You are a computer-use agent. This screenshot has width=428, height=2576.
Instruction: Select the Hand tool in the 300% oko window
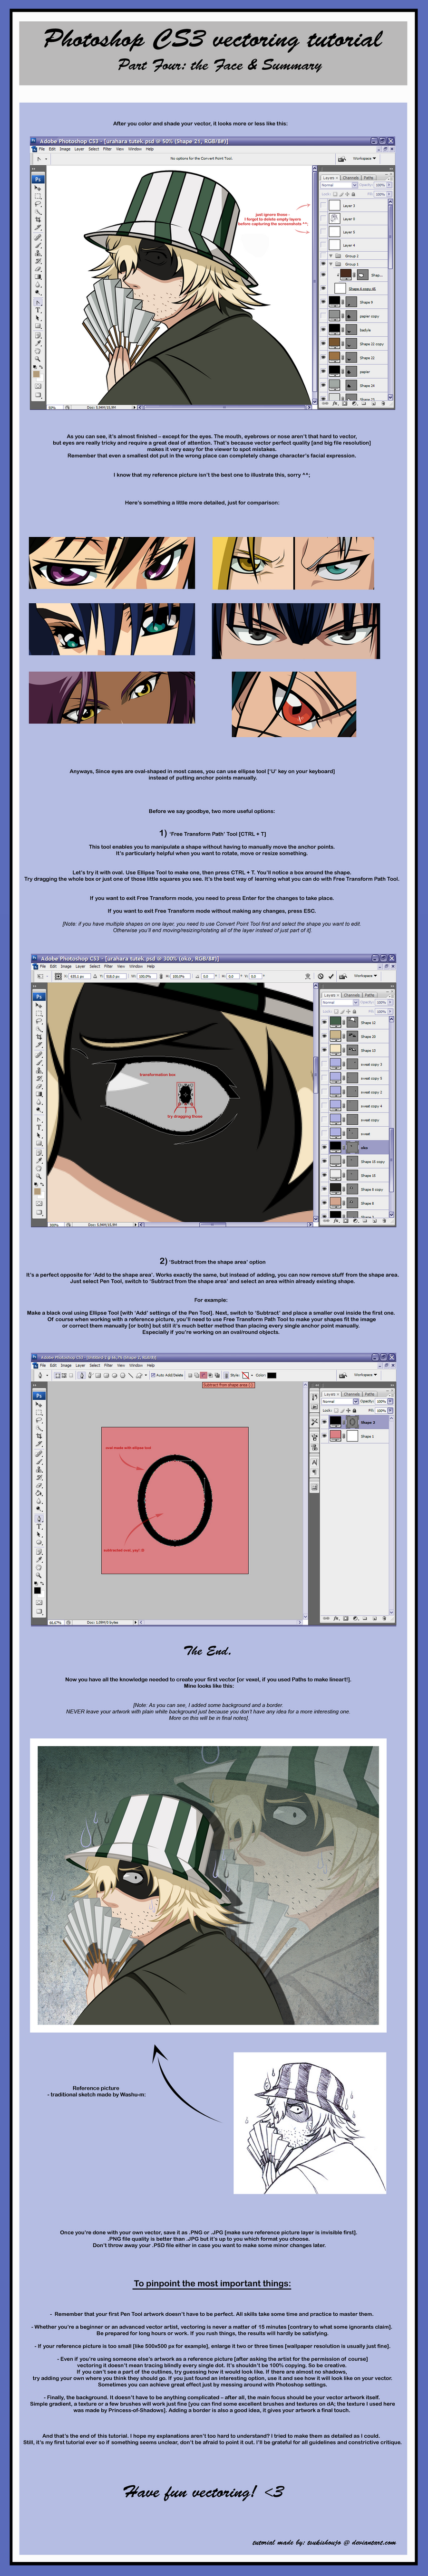39,1169
